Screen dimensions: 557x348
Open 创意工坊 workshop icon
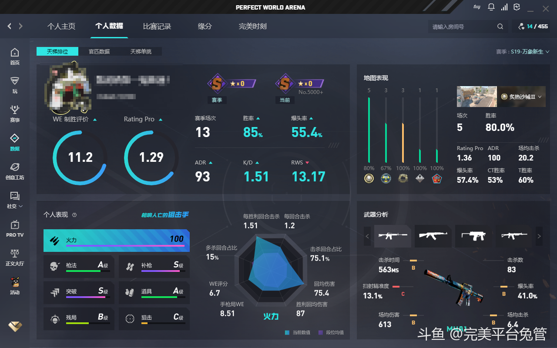click(15, 171)
